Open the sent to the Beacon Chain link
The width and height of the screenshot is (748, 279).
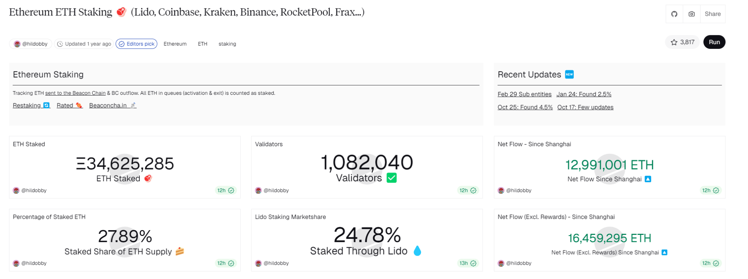coord(75,93)
